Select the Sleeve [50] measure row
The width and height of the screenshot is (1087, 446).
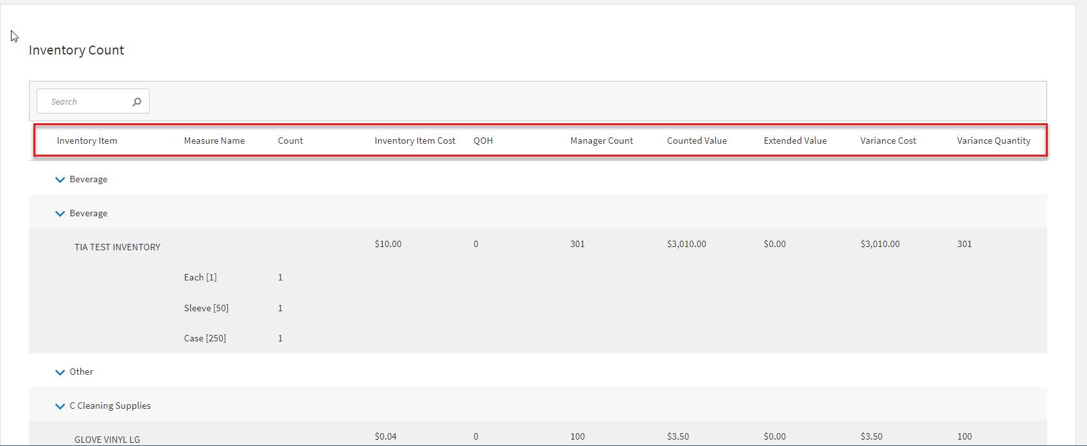[x=206, y=308]
